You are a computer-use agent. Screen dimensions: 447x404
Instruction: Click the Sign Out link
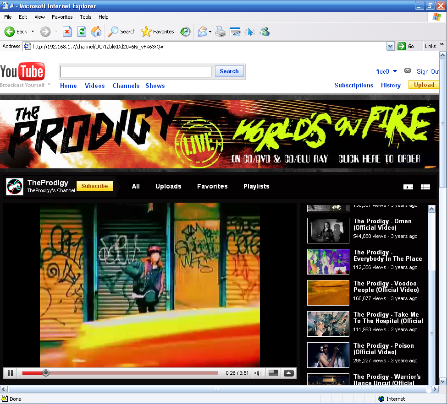pyautogui.click(x=427, y=71)
